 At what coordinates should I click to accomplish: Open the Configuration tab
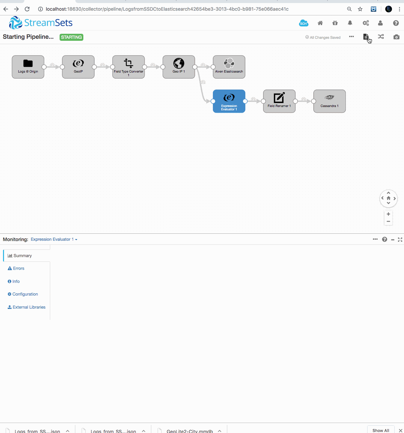click(x=25, y=294)
